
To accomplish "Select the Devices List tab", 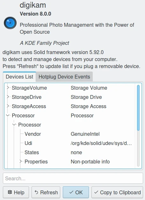I will click(x=19, y=77).
